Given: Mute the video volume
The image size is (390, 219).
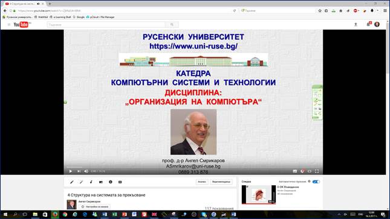Looking at the screenshot, I should tap(86, 171).
